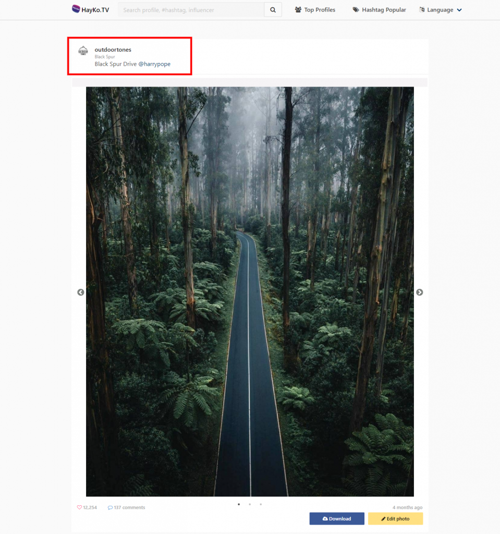Open Top Profiles people icon
500x534 pixels.
[298, 10]
